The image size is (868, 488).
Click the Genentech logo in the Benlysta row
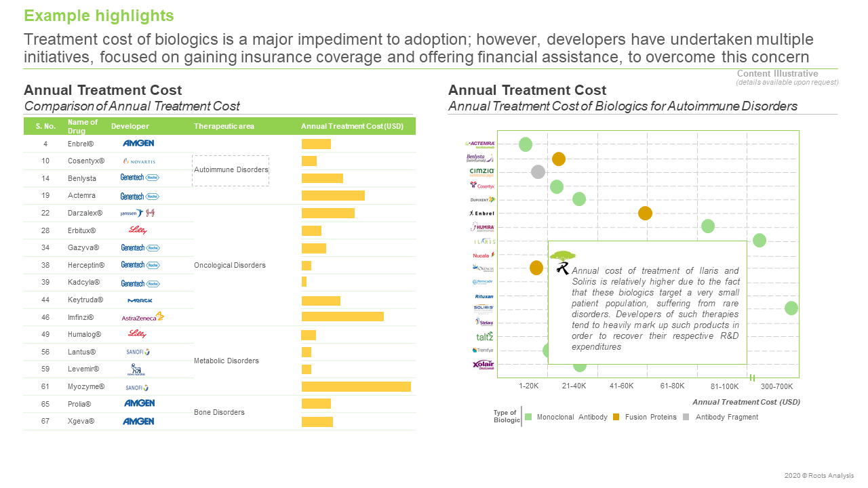(x=140, y=178)
